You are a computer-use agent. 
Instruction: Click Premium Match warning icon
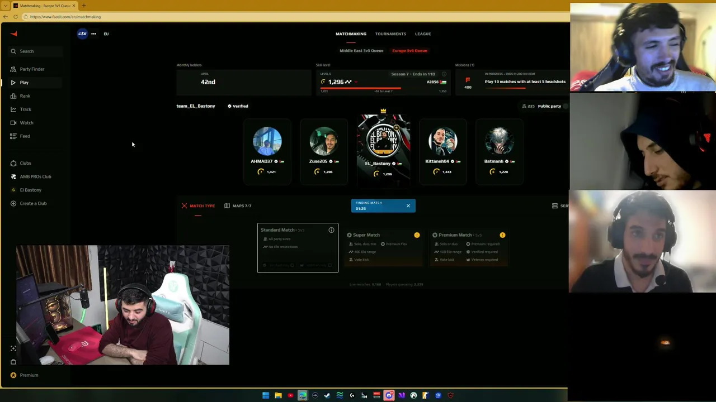click(502, 235)
